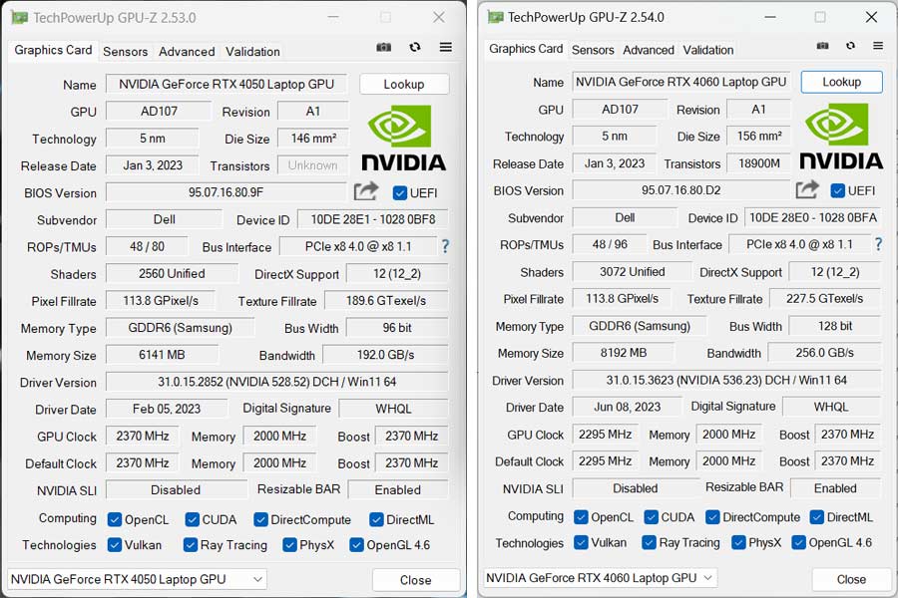Click the refresh icon in GPU-Z 2.53.0 window

point(415,47)
